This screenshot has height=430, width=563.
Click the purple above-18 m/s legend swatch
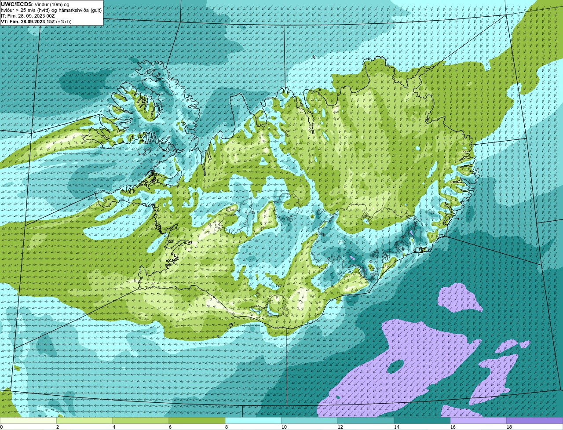coord(535,420)
